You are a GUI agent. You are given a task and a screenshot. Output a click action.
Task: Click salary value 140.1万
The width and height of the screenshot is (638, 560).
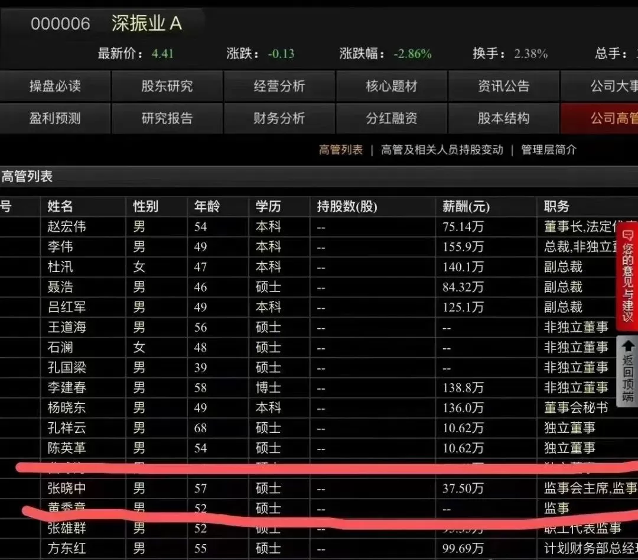coord(463,267)
